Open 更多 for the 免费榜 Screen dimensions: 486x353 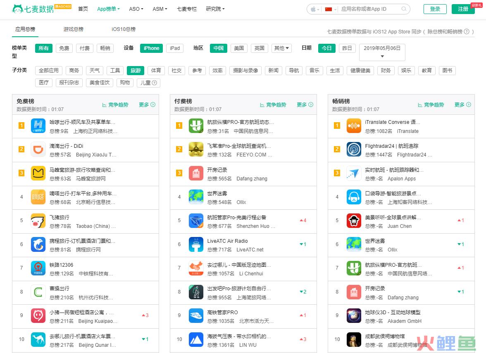147,105
